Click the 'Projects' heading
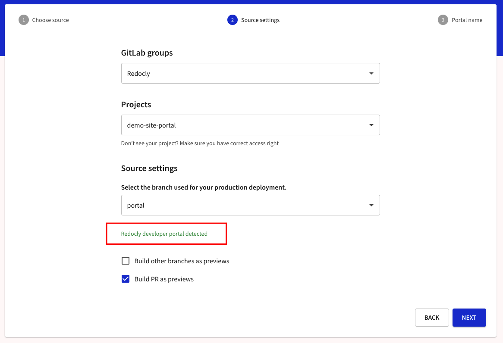Image resolution: width=503 pixels, height=343 pixels. tap(136, 105)
